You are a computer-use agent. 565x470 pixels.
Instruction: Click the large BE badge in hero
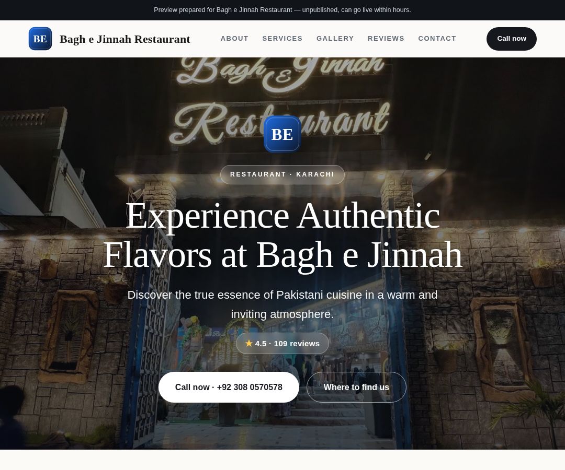click(282, 134)
